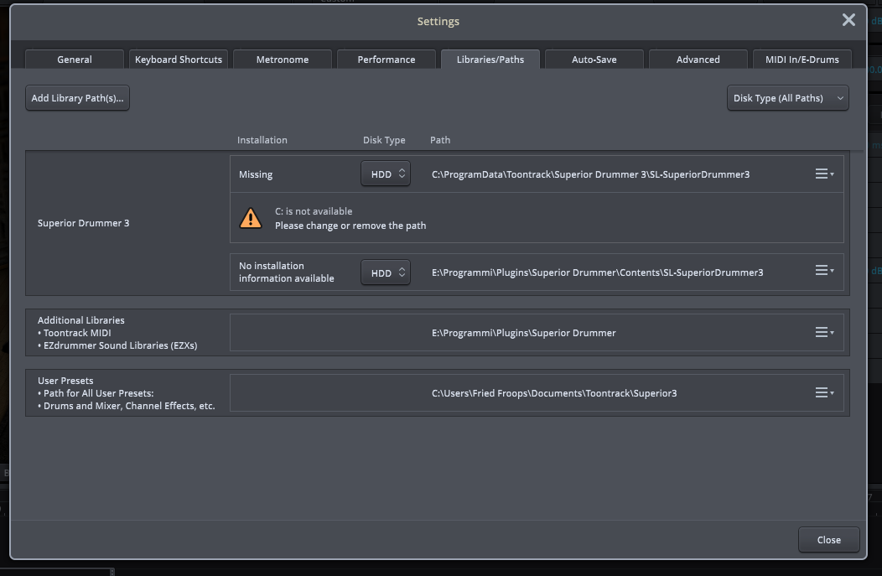This screenshot has height=576, width=882.
Task: Select the E:\Programmi Contents\SL-SuperiorDrummer3 path text
Action: (598, 272)
